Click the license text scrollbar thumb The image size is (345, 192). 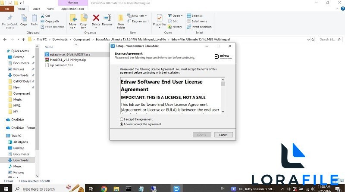[223, 84]
